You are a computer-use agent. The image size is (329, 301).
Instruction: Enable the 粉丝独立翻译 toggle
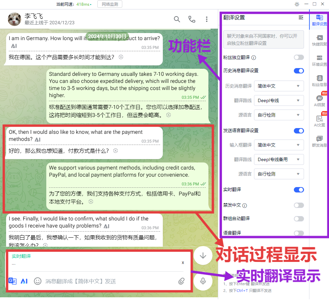coord(299,58)
